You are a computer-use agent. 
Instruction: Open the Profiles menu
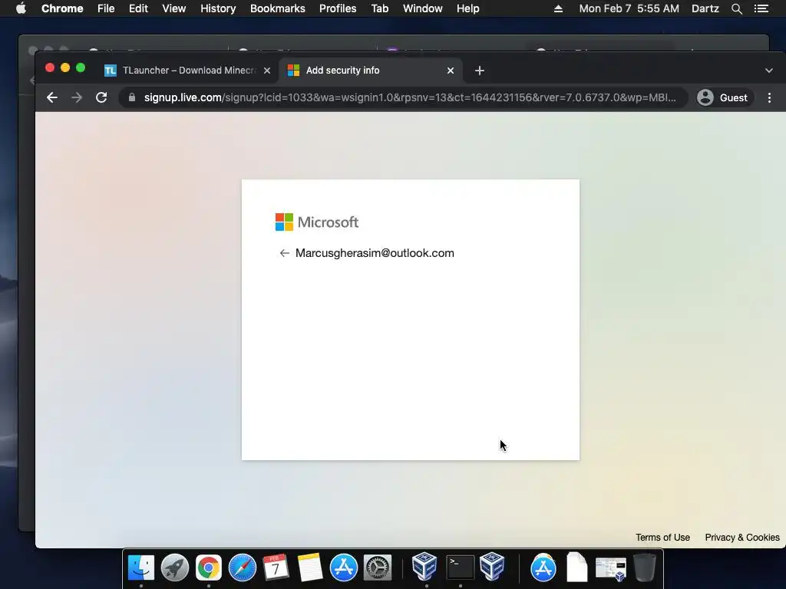pyautogui.click(x=338, y=8)
